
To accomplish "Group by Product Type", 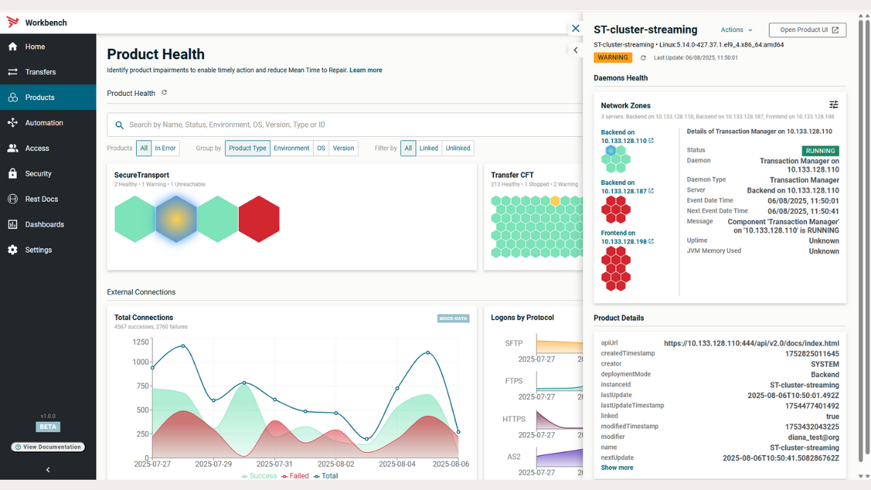I will coord(248,148).
